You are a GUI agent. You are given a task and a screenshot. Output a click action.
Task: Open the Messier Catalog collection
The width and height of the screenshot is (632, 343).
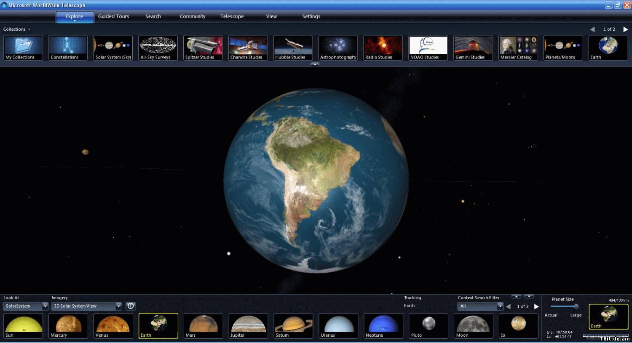pos(518,48)
